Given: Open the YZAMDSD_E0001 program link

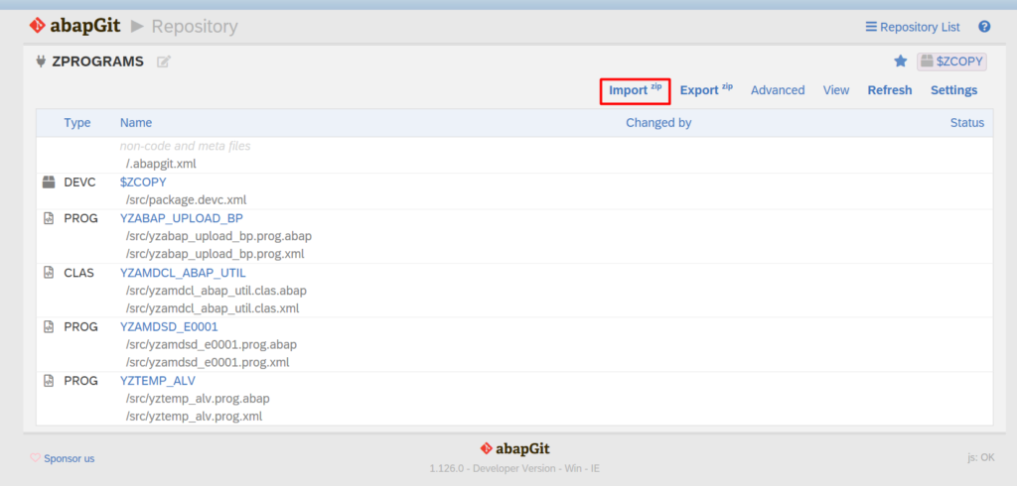Looking at the screenshot, I should [x=169, y=326].
